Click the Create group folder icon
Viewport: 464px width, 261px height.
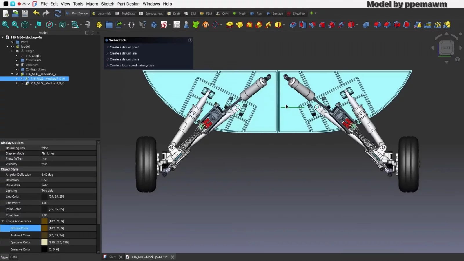tap(109, 25)
